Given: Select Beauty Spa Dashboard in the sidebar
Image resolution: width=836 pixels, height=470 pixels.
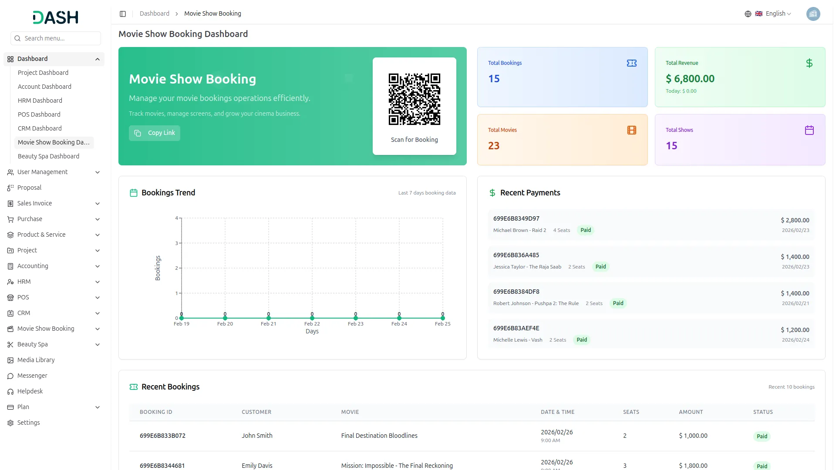Looking at the screenshot, I should [x=49, y=156].
